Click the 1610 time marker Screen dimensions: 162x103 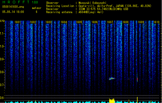pos(156,22)
